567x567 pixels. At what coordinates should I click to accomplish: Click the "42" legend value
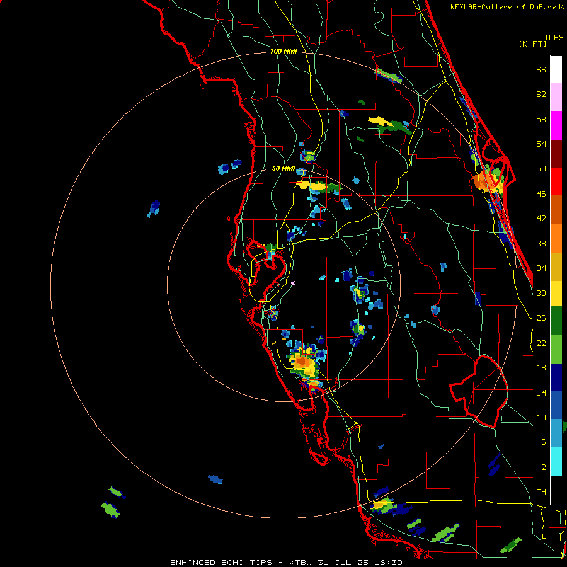click(x=541, y=219)
